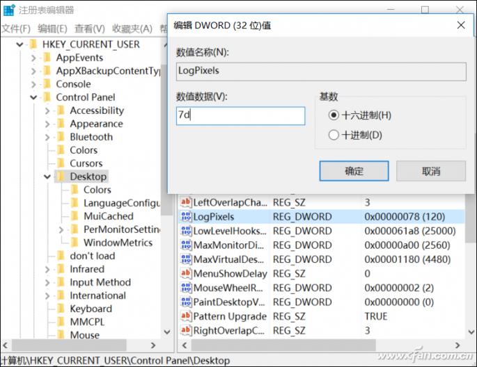Click value 0x00000a00 (2560)
The image size is (477, 367).
coord(407,245)
